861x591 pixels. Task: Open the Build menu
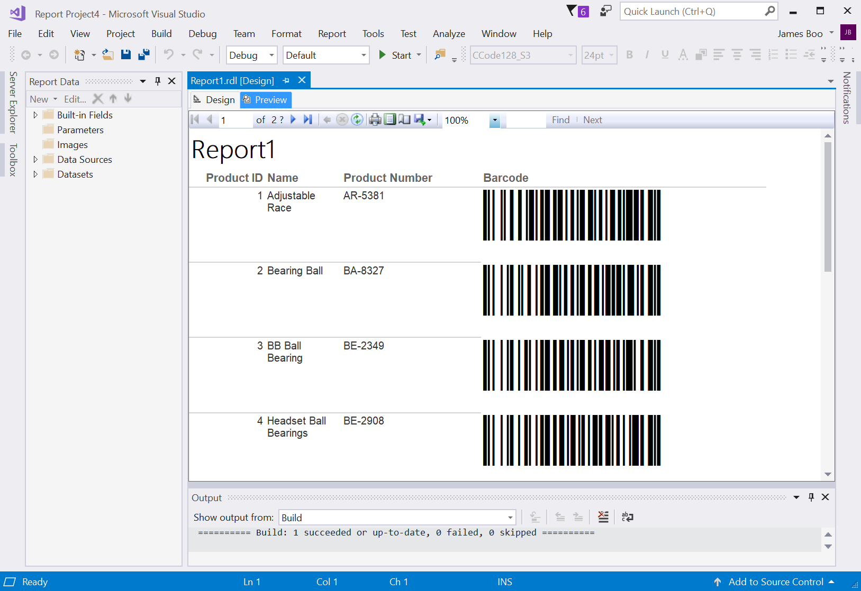(x=161, y=34)
